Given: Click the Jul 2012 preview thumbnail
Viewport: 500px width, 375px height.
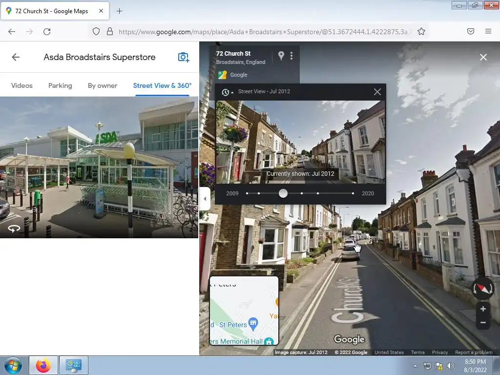Looking at the screenshot, I should tap(300, 142).
